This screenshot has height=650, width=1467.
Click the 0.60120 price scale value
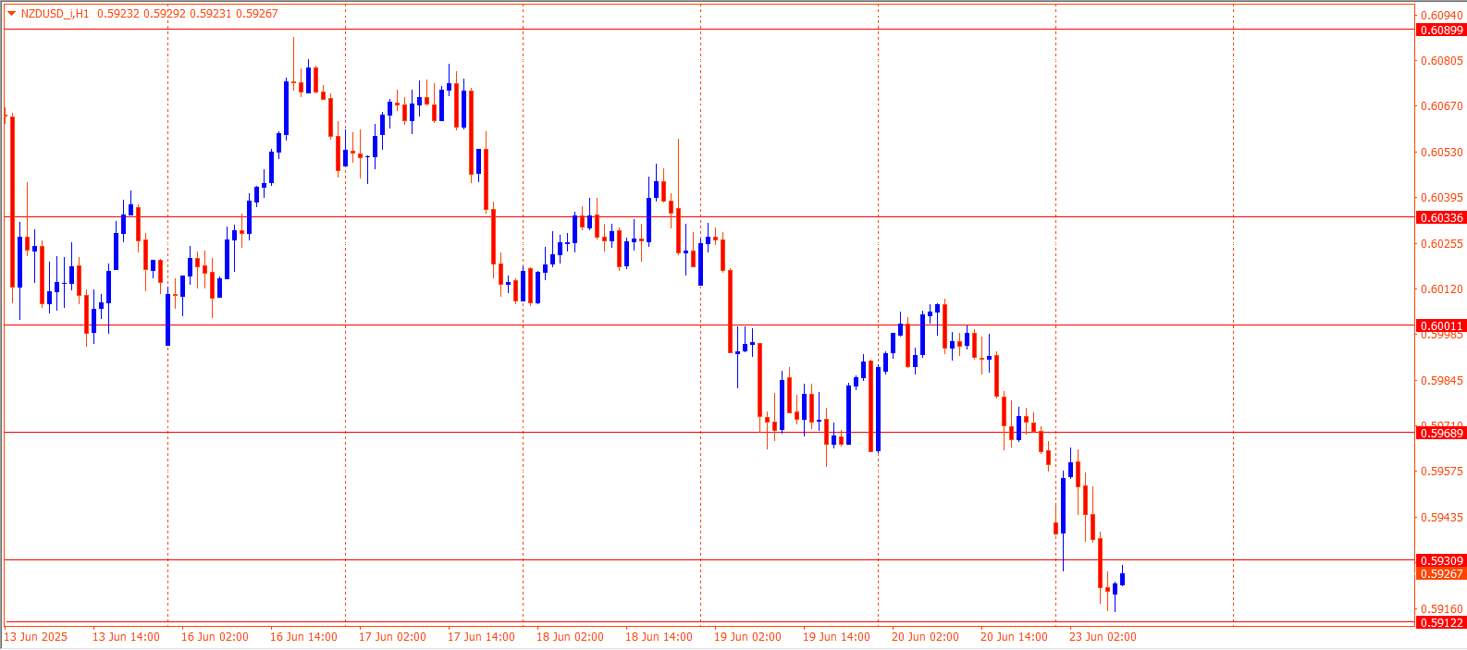click(x=1442, y=289)
